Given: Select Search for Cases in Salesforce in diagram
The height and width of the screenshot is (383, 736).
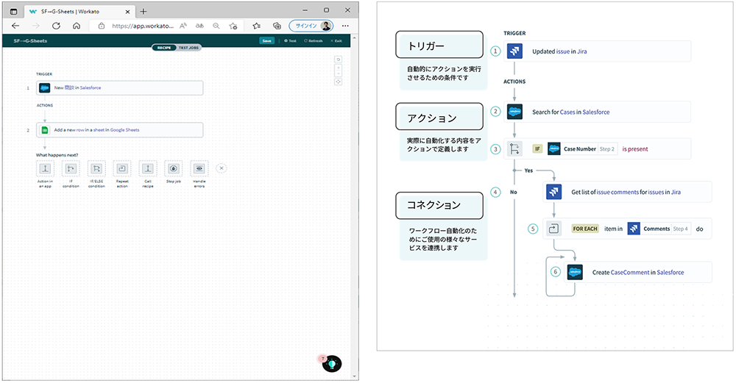Looking at the screenshot, I should (x=597, y=112).
